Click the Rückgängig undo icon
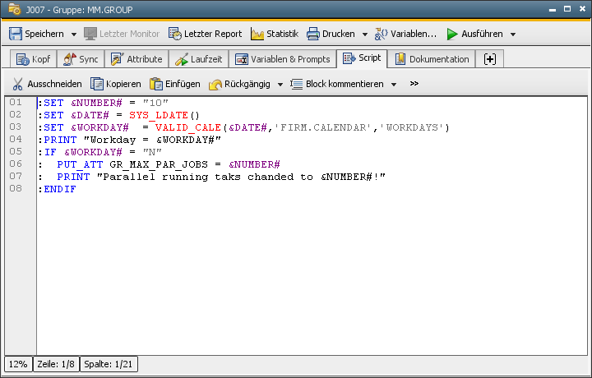592x378 pixels. [215, 84]
